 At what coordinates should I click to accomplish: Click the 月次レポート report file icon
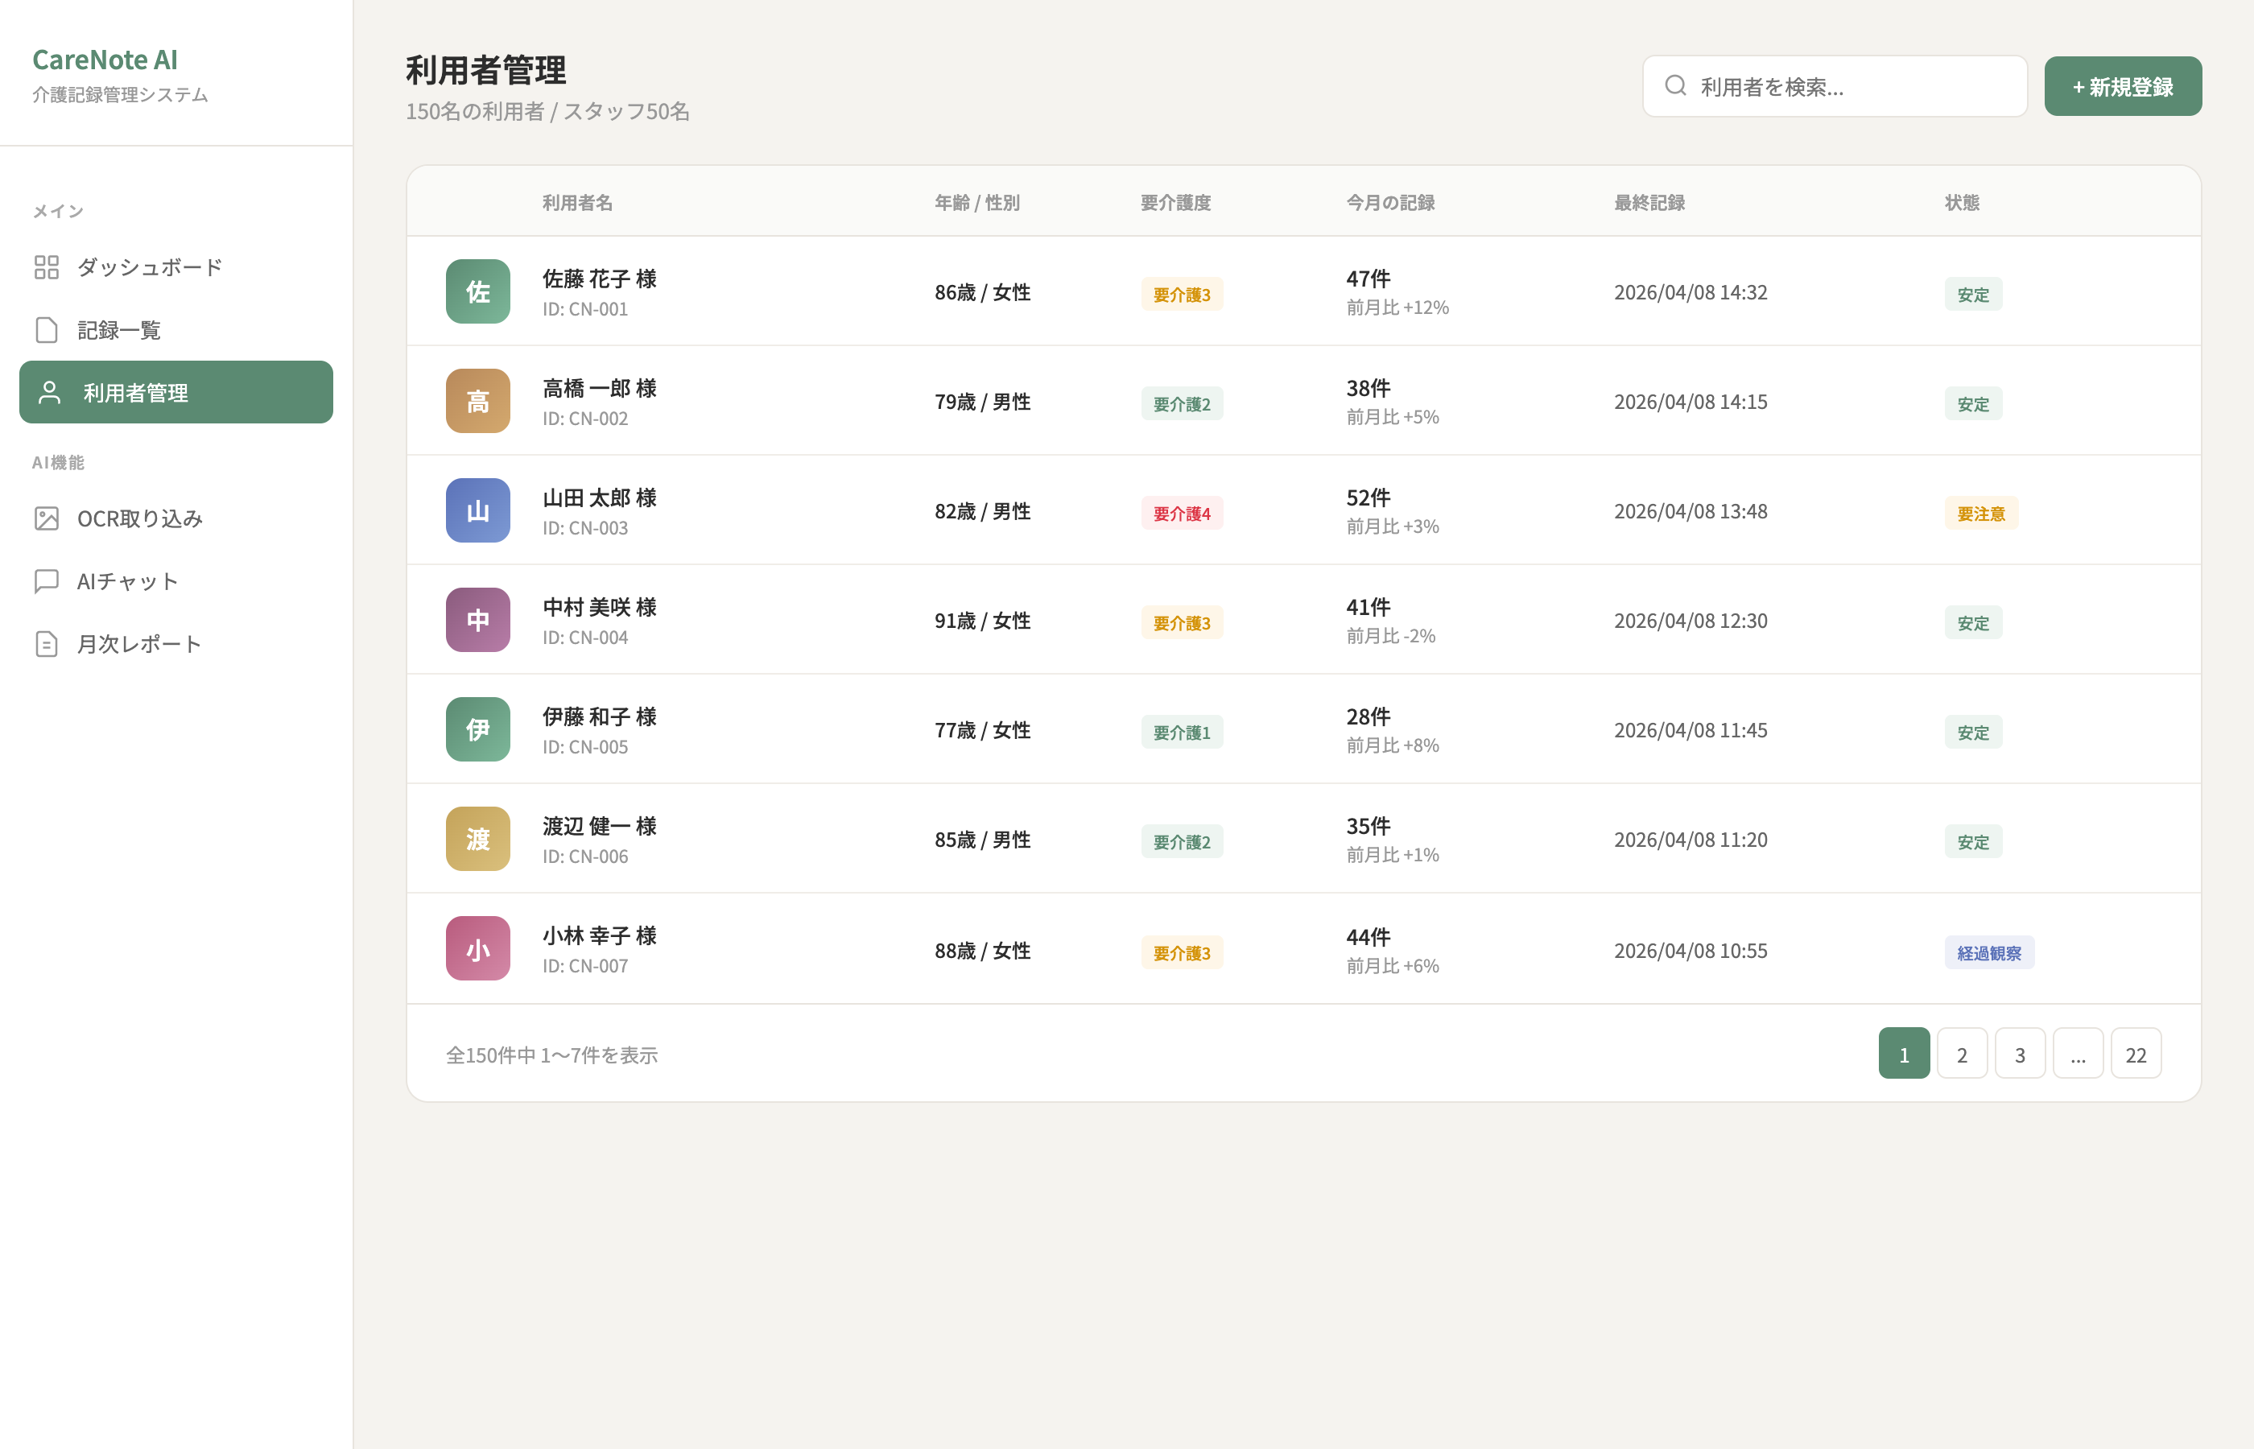pyautogui.click(x=46, y=643)
